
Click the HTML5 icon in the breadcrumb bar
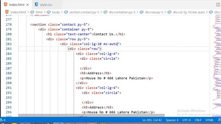click(x=7, y=12)
